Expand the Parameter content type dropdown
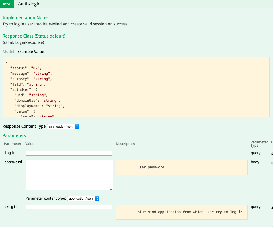 tap(83, 198)
